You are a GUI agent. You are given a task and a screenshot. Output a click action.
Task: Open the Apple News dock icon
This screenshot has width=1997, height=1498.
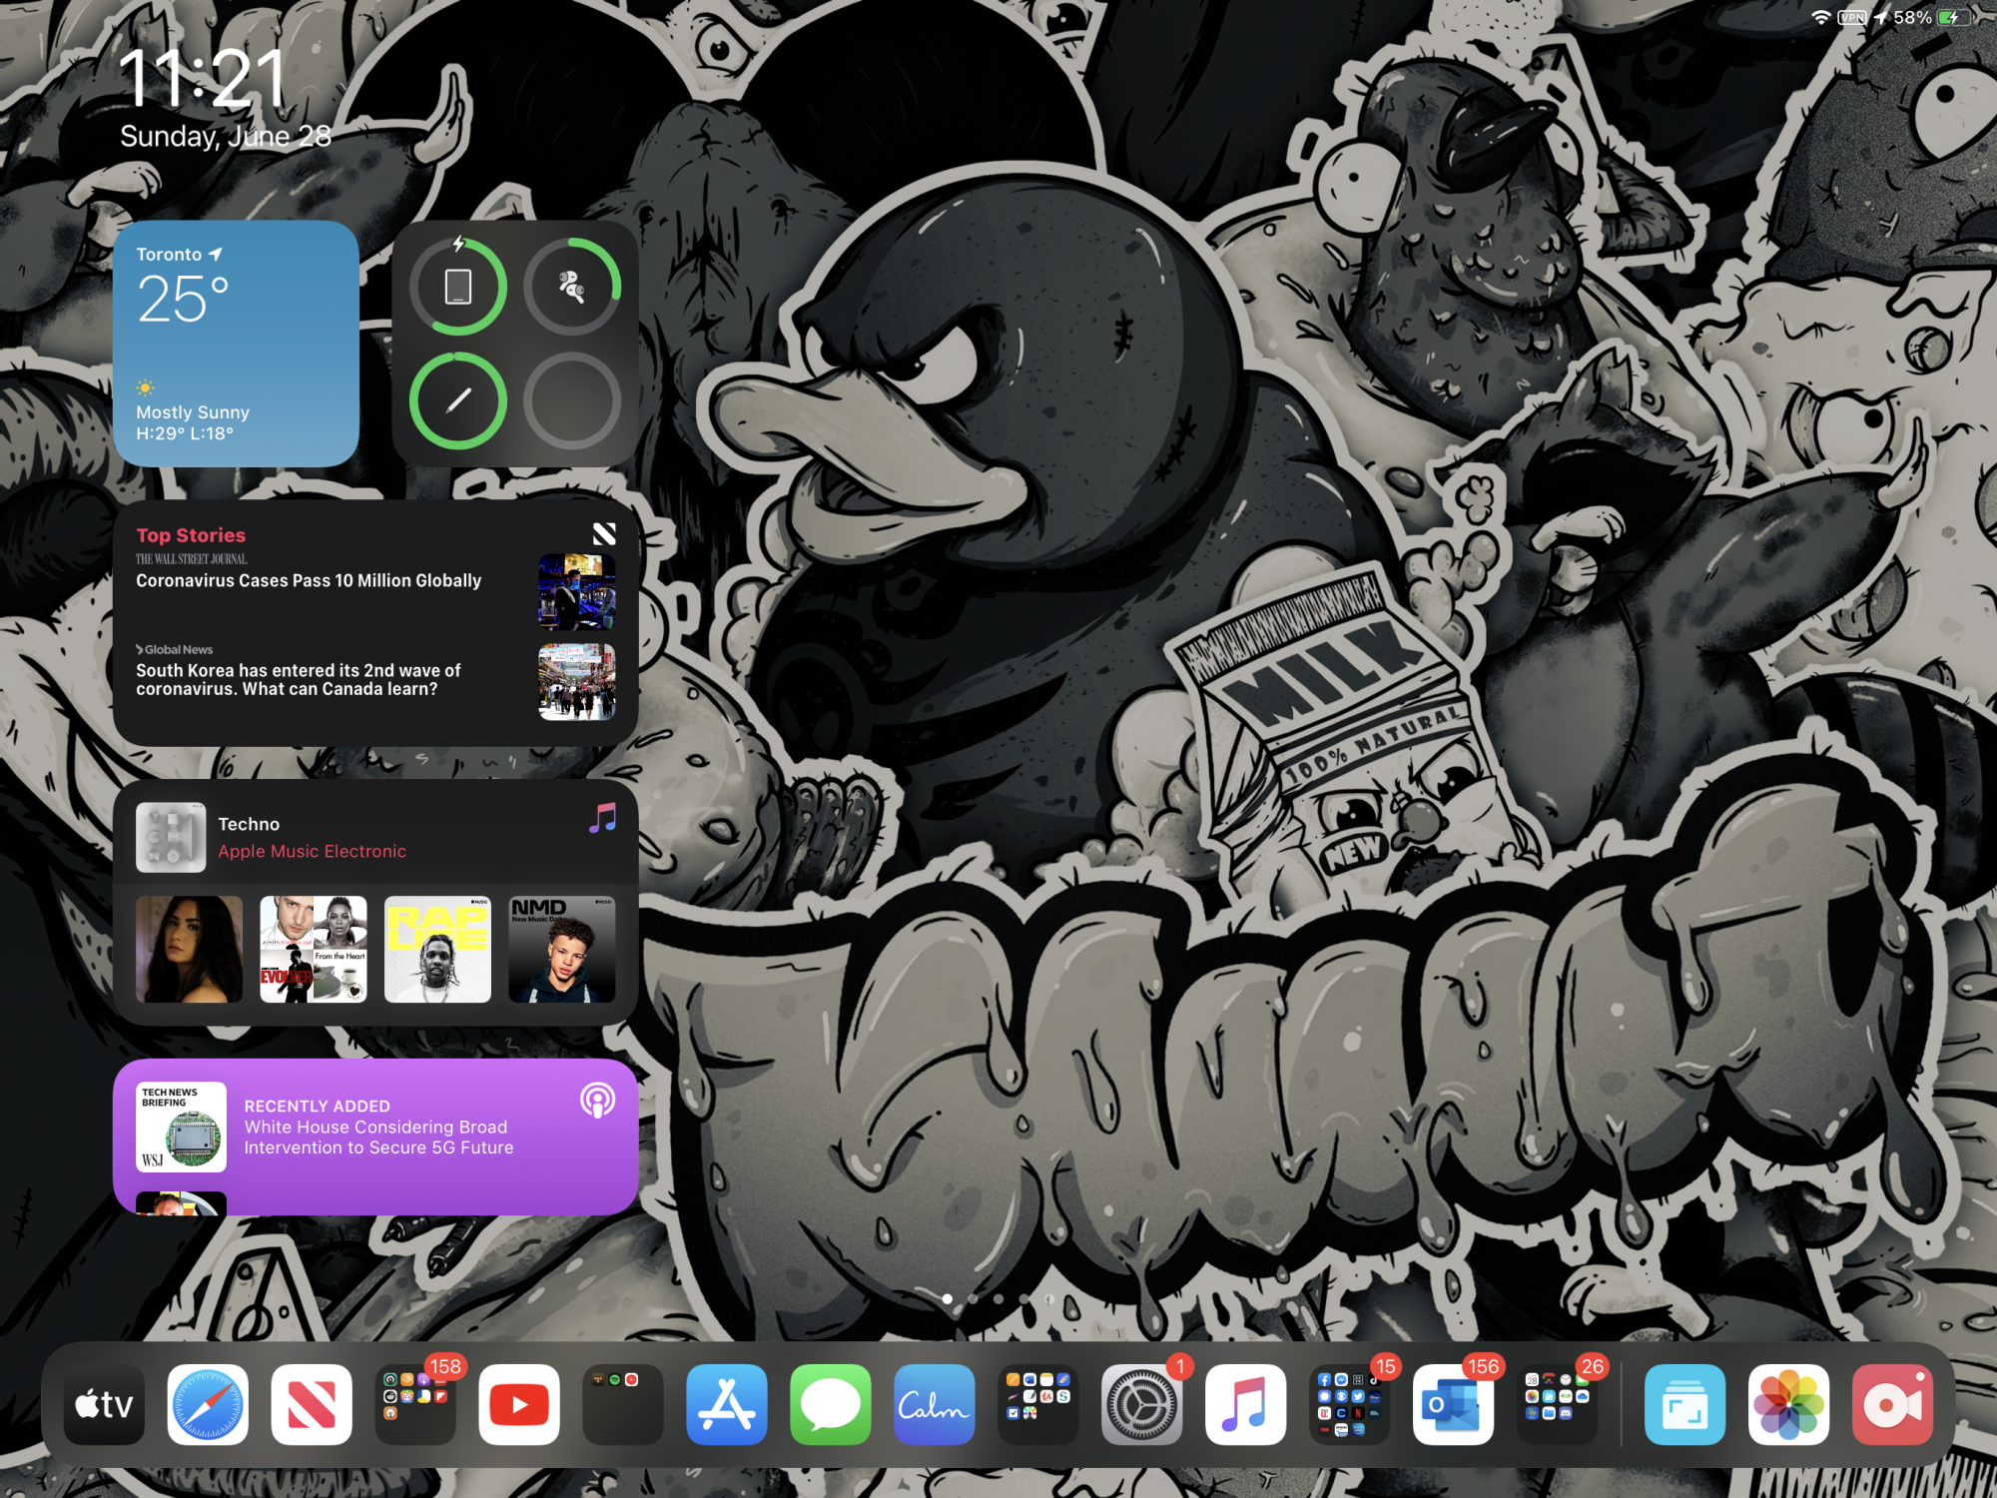(x=312, y=1404)
